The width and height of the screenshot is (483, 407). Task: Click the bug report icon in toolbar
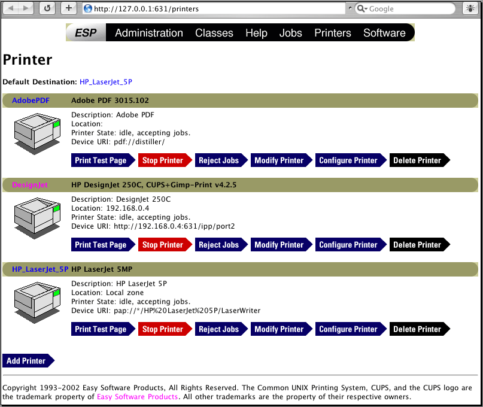tap(470, 8)
